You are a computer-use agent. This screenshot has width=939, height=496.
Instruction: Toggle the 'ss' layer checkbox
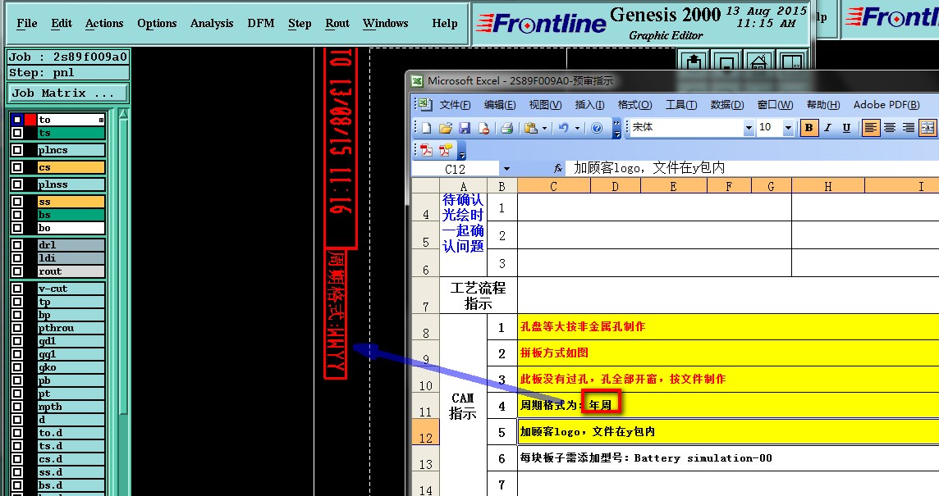16,202
